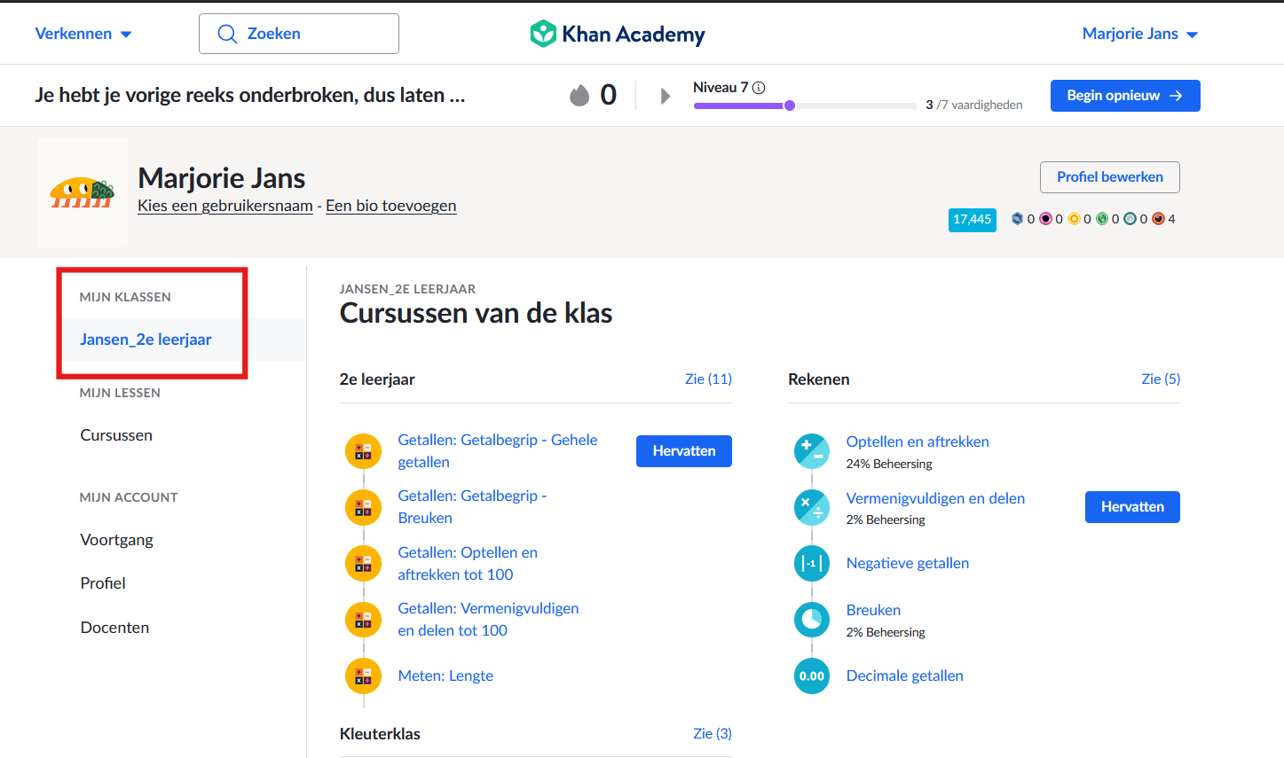Viewport: 1284px width, 758px height.
Task: Open the Decimale getallen link
Action: click(904, 676)
